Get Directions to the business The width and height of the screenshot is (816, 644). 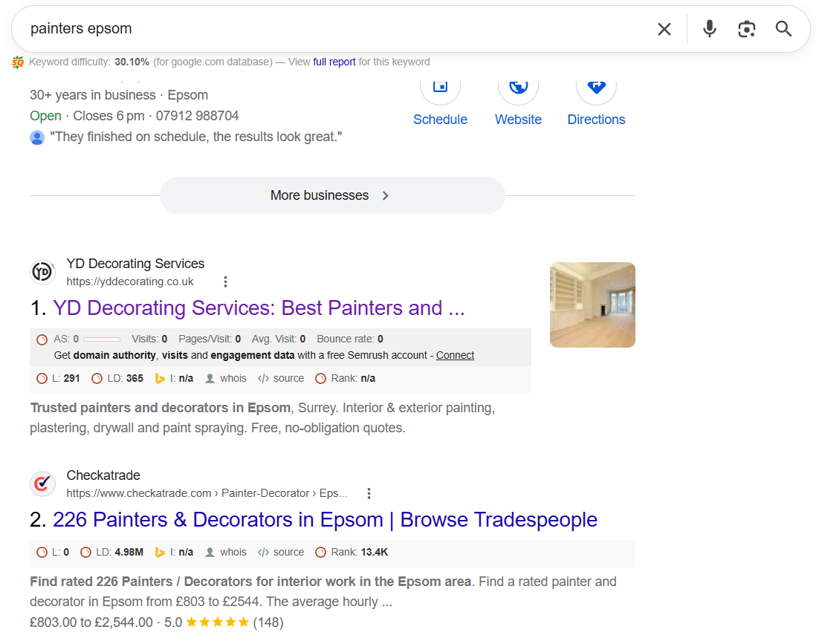point(596,103)
